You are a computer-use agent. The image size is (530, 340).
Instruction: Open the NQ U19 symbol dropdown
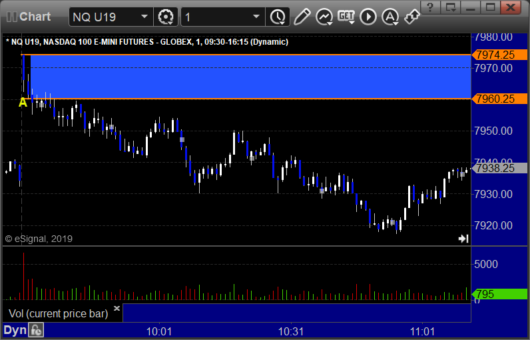[144, 17]
